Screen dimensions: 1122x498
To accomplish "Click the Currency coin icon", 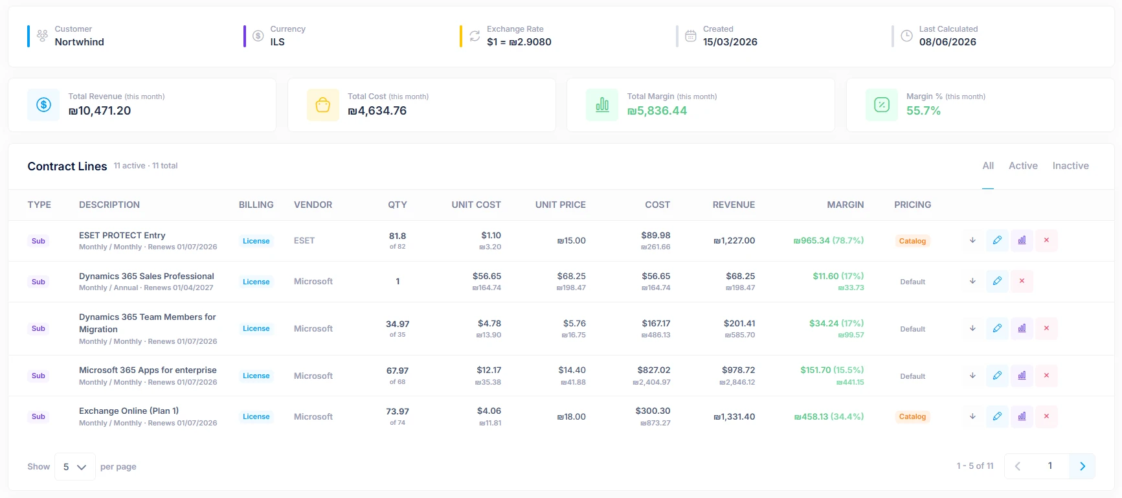I will 258,36.
